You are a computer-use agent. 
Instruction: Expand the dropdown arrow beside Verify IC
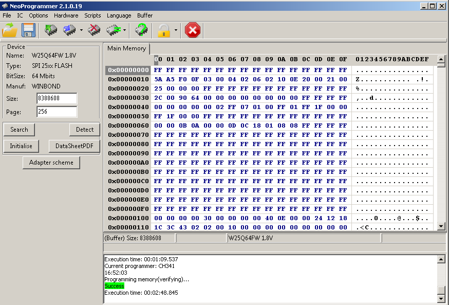(x=124, y=30)
